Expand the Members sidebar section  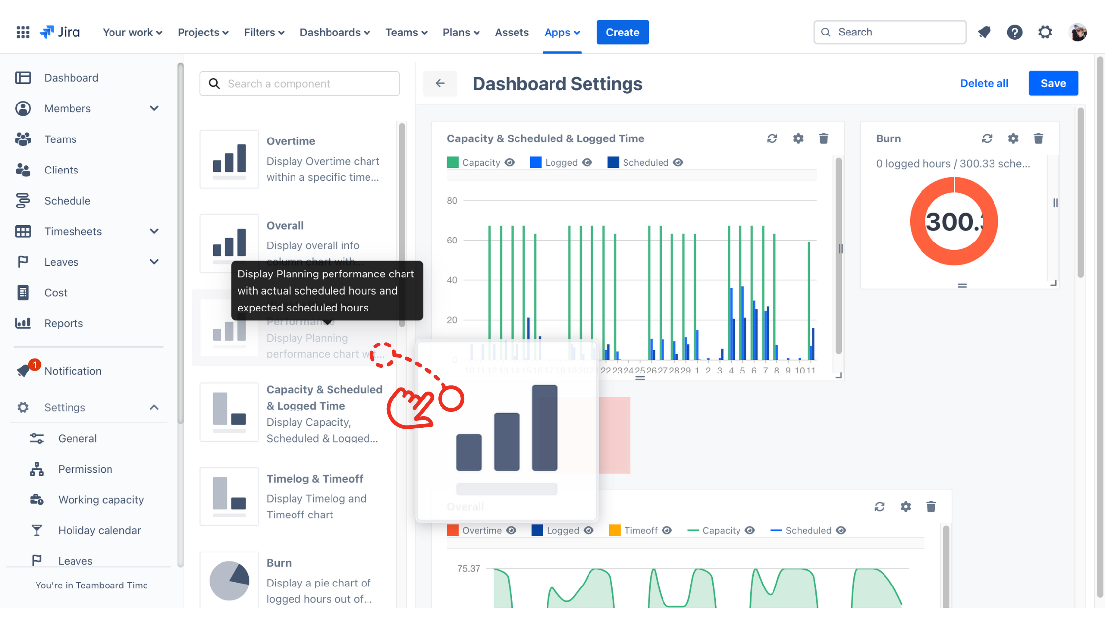pos(154,108)
